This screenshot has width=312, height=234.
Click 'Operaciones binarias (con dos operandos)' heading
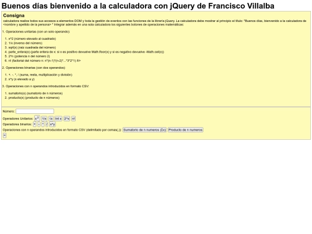coord(35,68)
